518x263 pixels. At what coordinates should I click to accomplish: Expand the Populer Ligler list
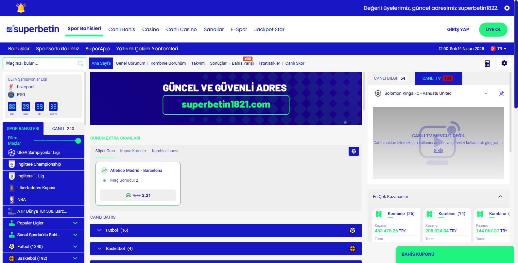(75, 223)
